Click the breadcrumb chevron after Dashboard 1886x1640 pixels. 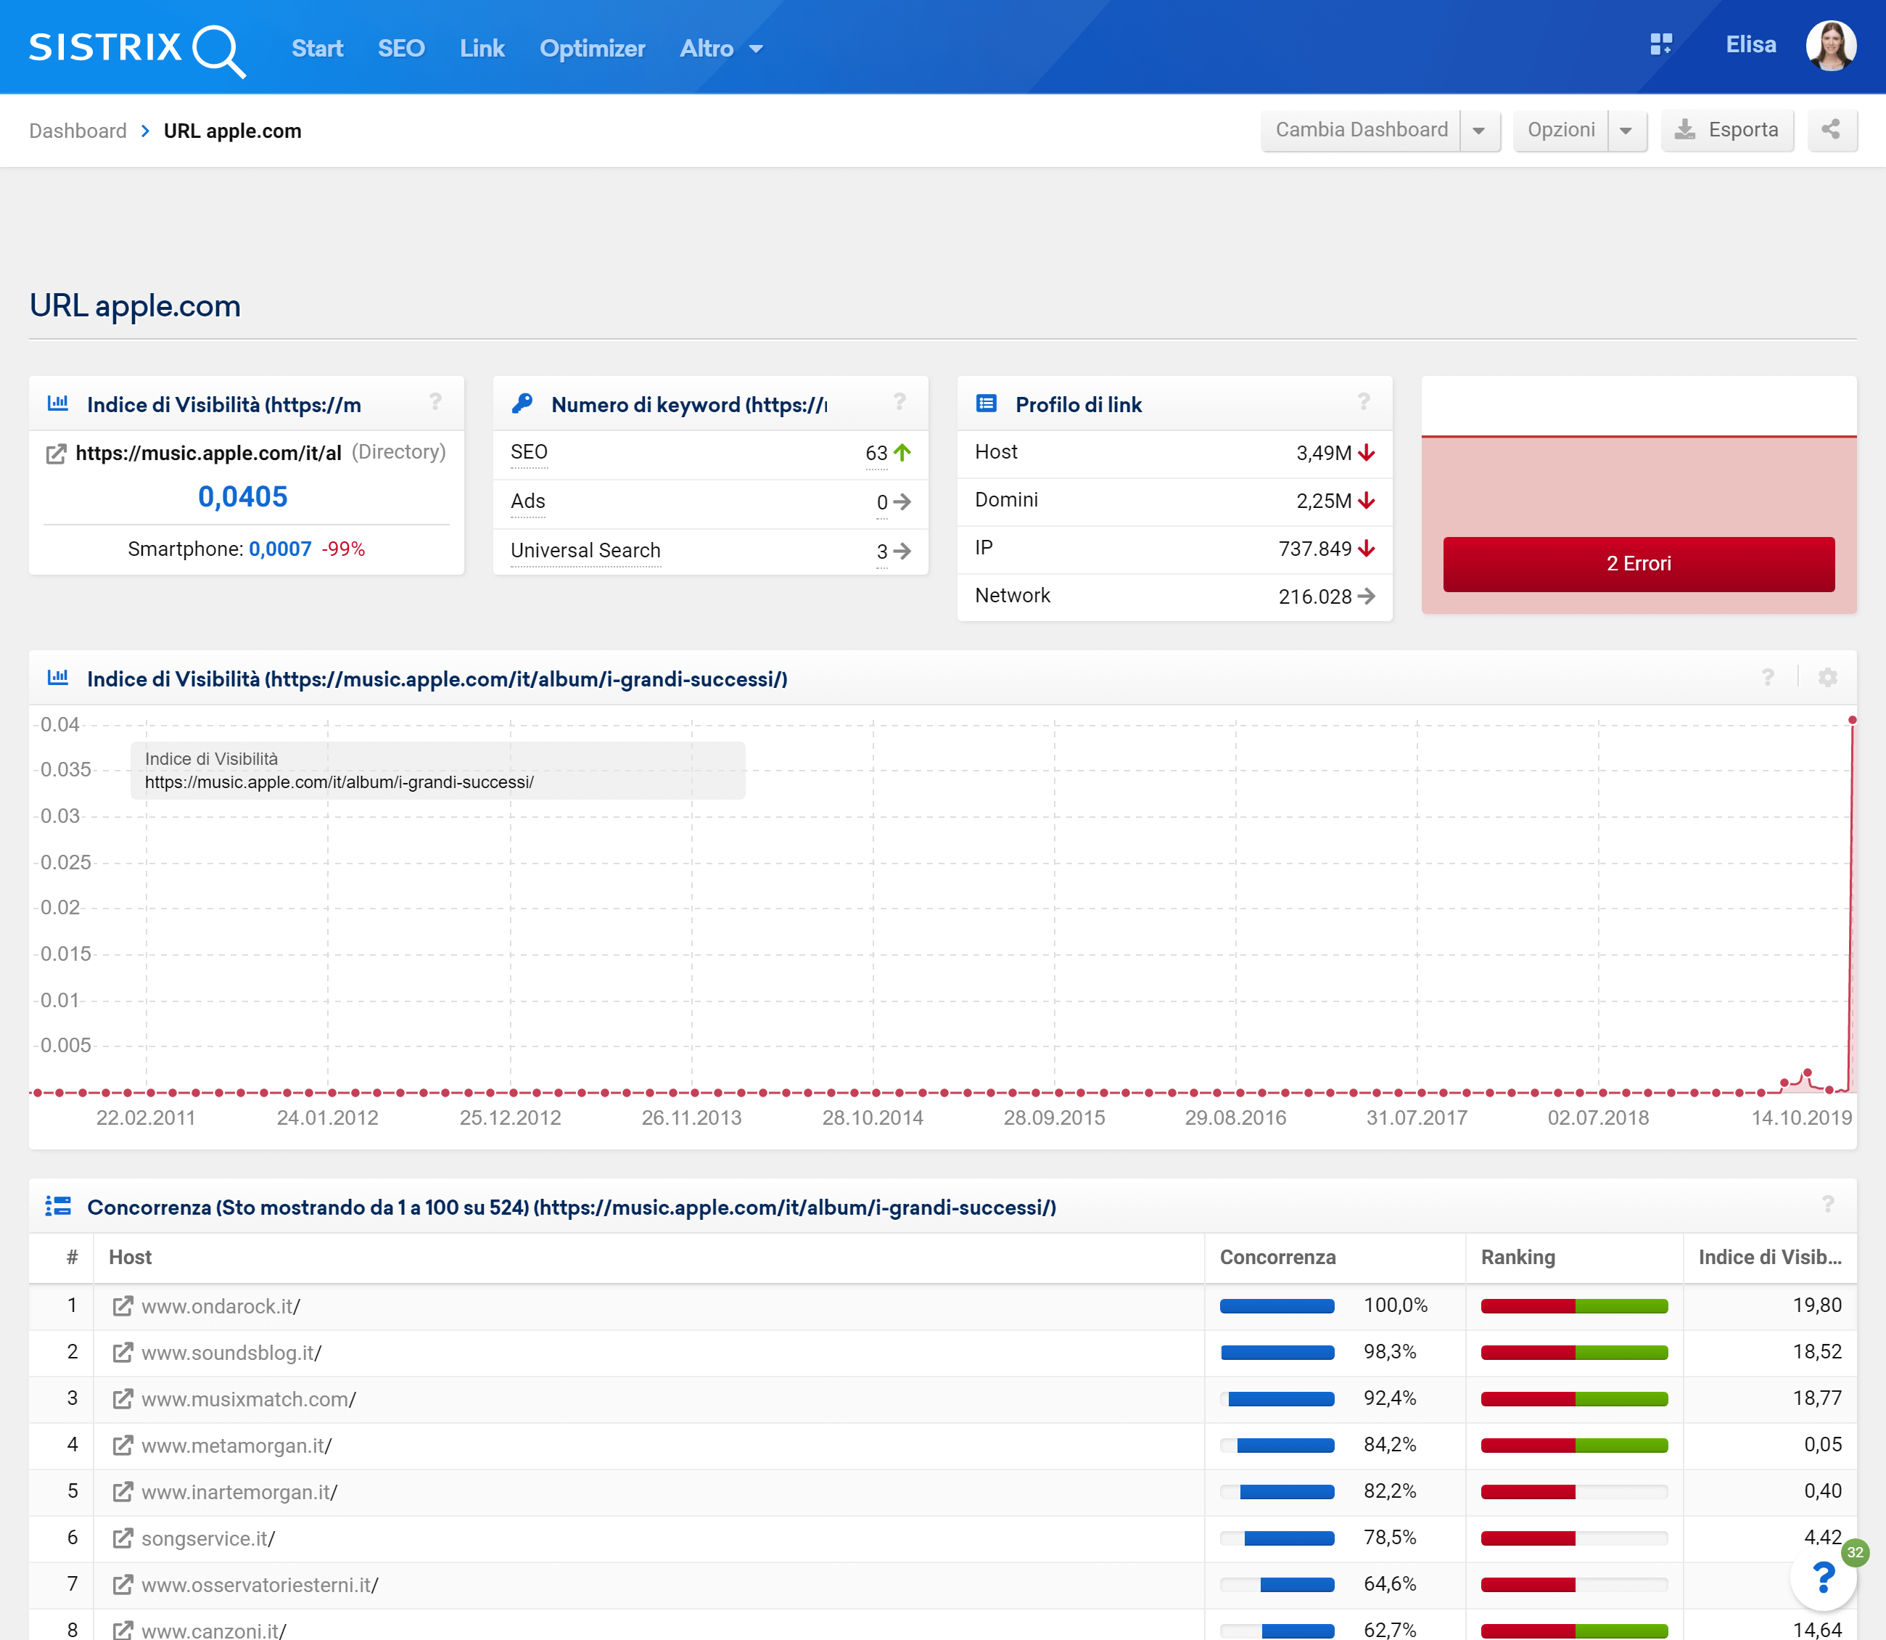pos(145,131)
